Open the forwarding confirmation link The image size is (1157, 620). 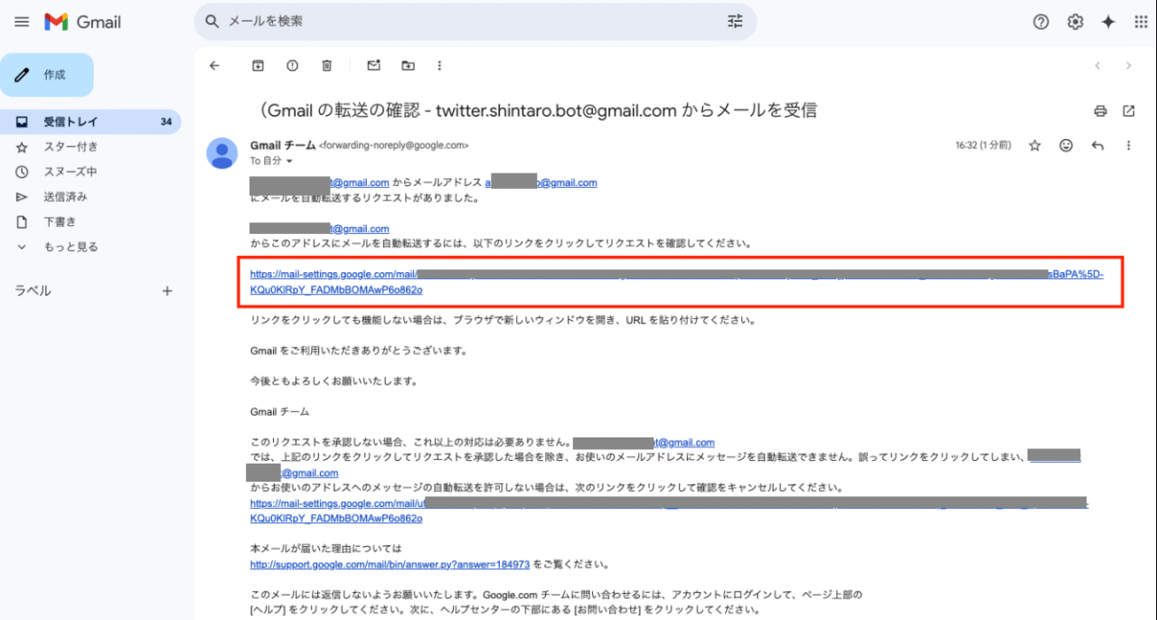[676, 282]
